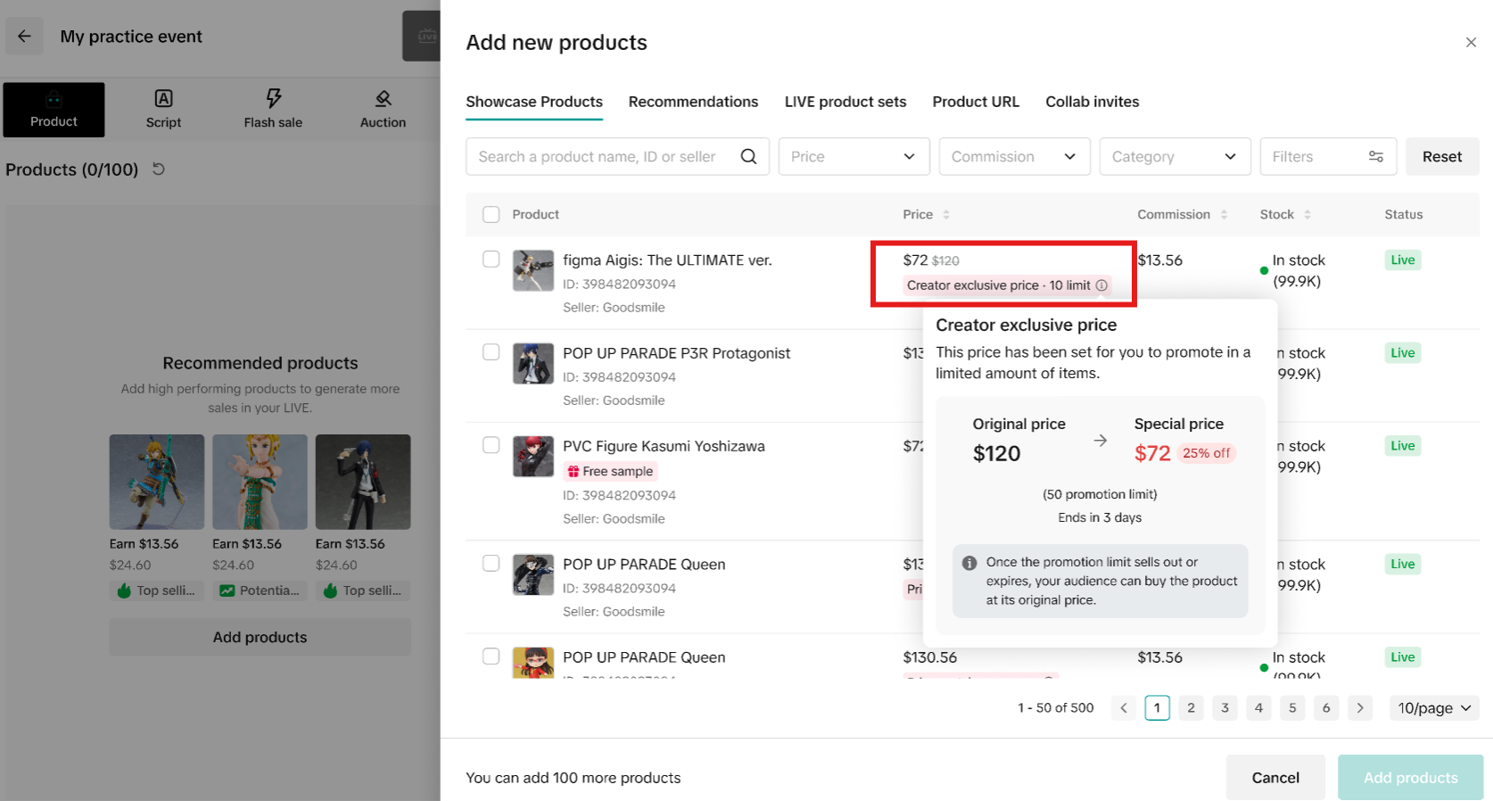Screen dimensions: 1493x801
Task: Change the 10/page results dropdown
Action: (1433, 708)
